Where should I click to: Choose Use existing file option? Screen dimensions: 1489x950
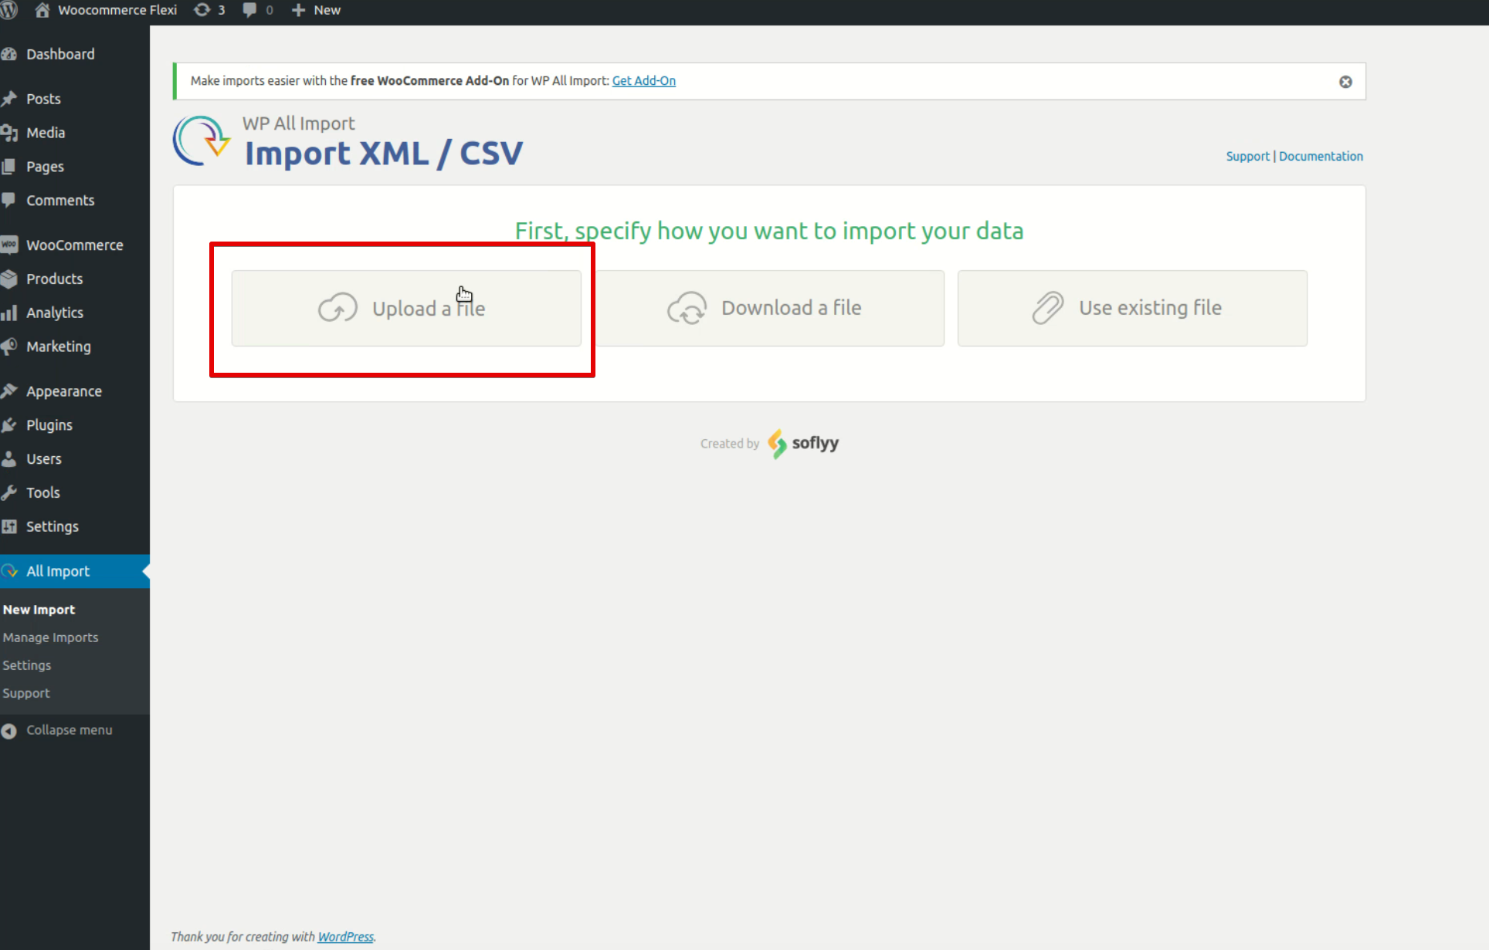(1132, 308)
